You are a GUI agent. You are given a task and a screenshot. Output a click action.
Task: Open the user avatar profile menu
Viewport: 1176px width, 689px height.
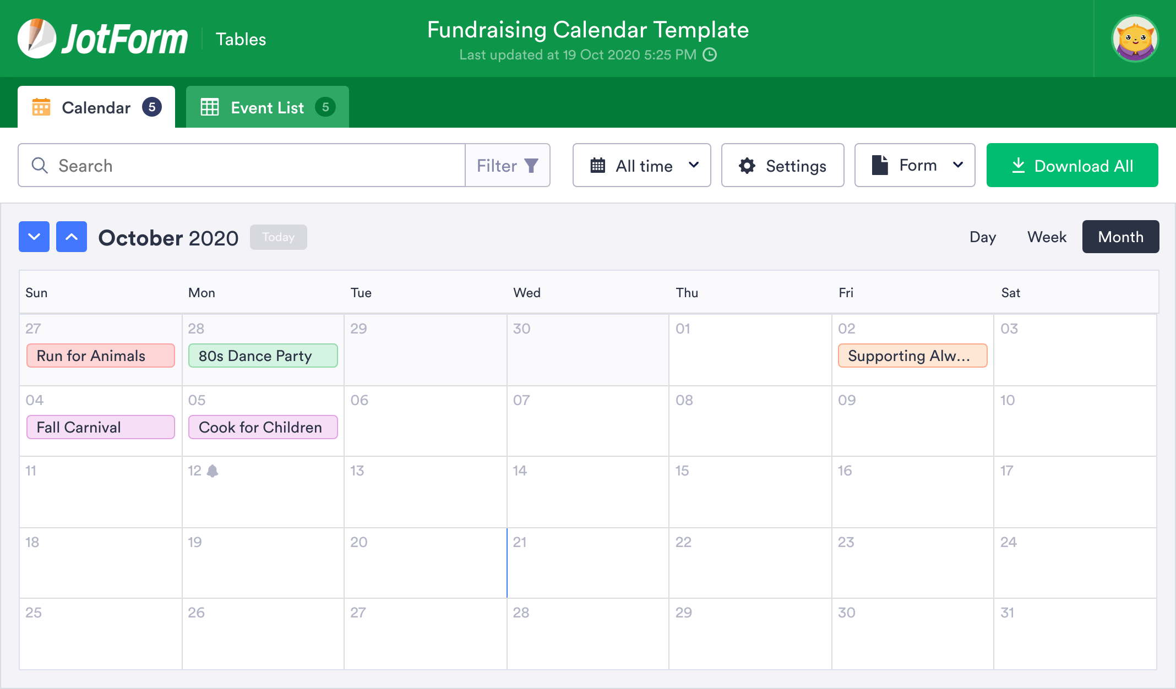(x=1135, y=39)
